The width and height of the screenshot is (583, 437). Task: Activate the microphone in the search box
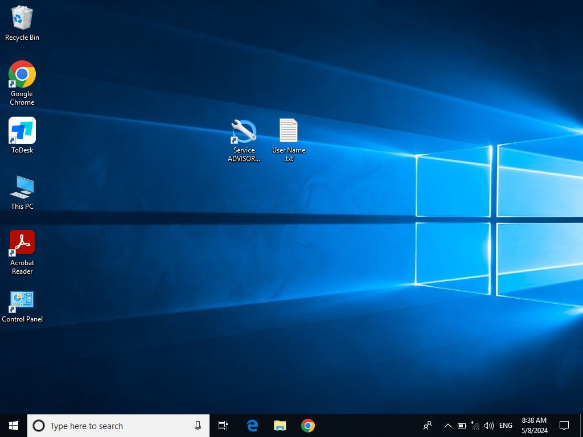click(198, 426)
